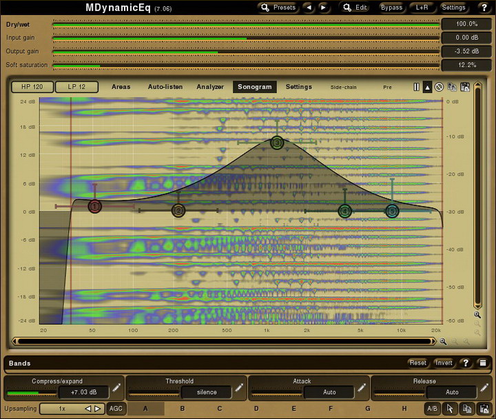Load previous preset with left arrow
This screenshot has width=496, height=419.
[x=309, y=8]
